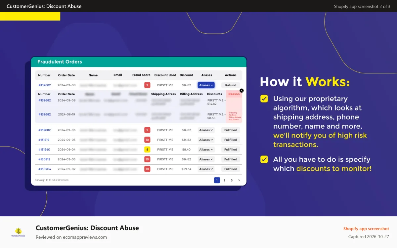The image size is (397, 248).
Task: Click 'Showing 1 to 10 out of 22 records' text
Action: (x=52, y=180)
